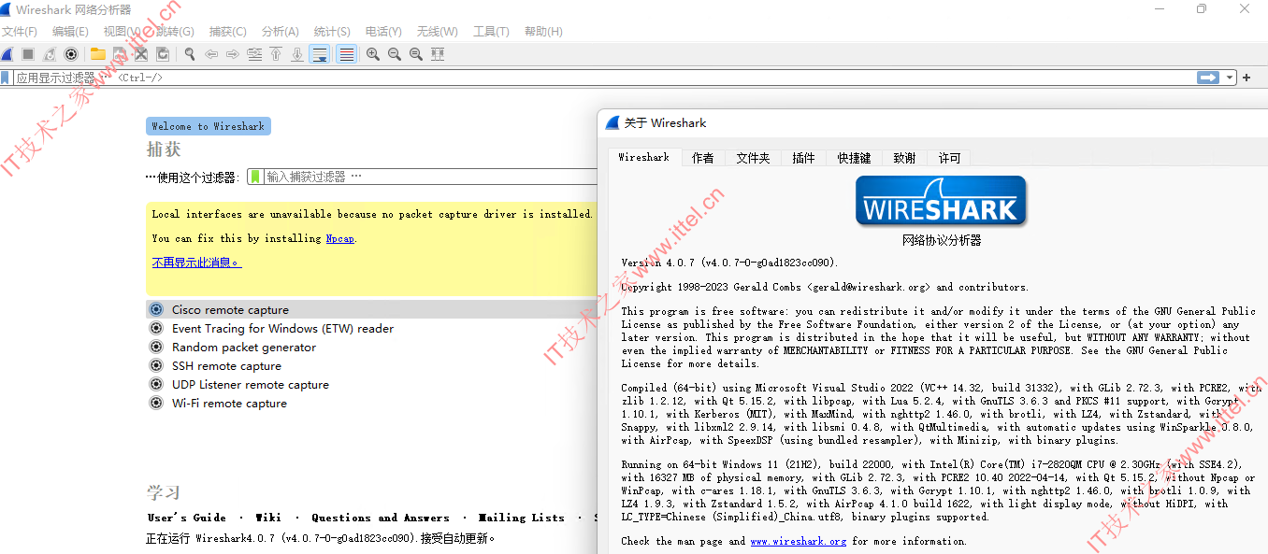Toggle auto-scroll during live capture
This screenshot has width=1268, height=554.
pos(320,54)
